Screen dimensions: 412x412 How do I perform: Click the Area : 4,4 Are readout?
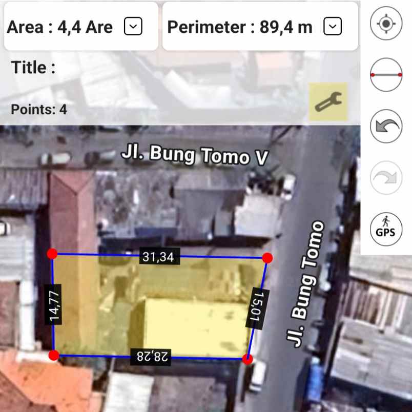click(59, 27)
